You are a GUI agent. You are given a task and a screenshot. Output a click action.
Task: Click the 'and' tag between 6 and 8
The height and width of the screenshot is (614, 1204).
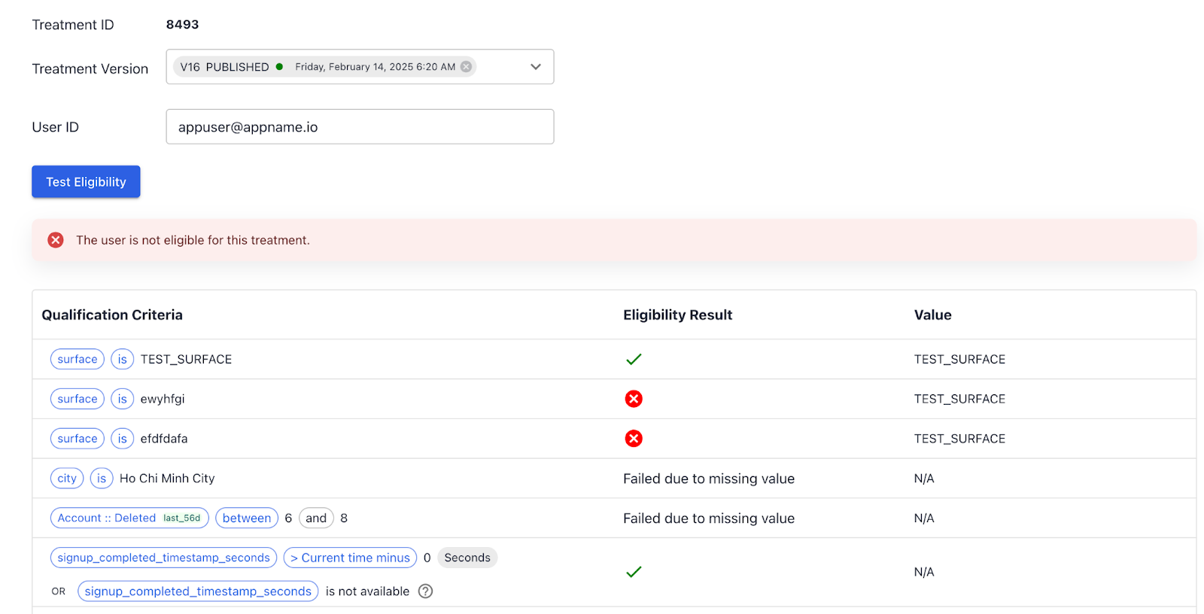coord(316,518)
